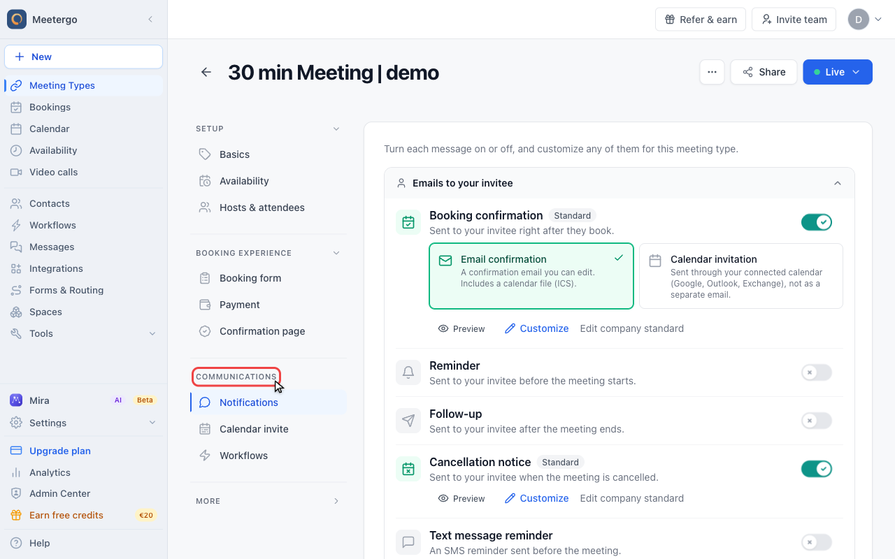Open Contacts in sidebar
The width and height of the screenshot is (895, 559).
(84, 203)
